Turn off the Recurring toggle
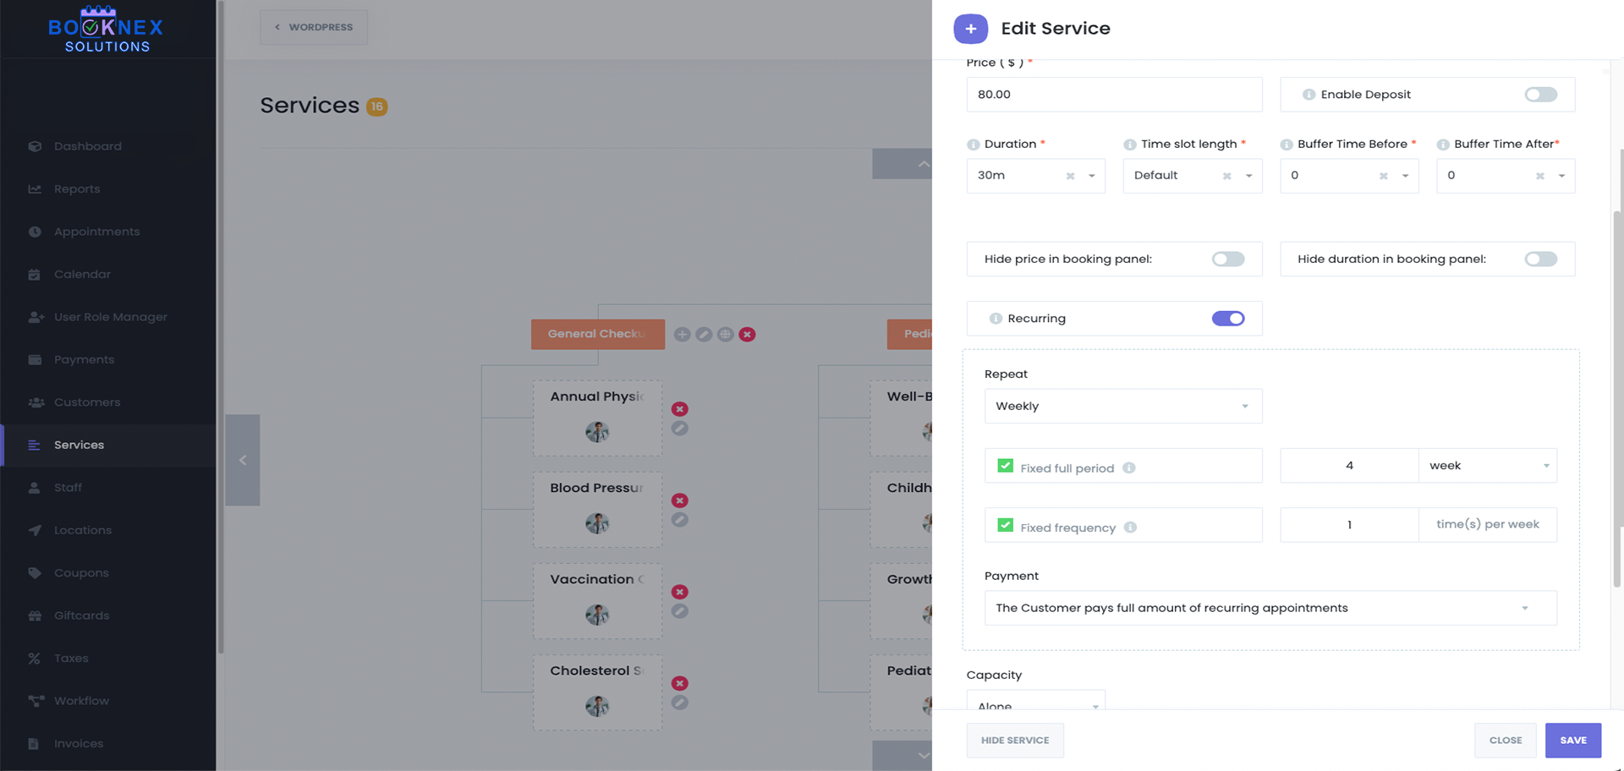 tap(1227, 319)
